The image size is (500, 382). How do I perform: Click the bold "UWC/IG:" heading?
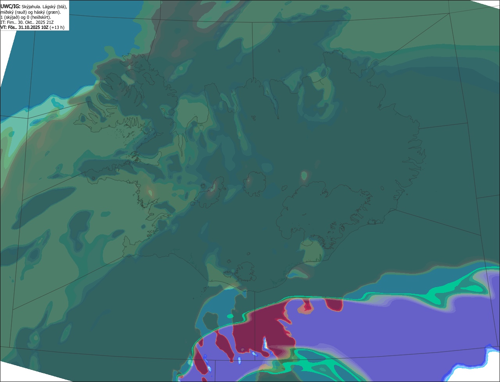tap(11, 7)
